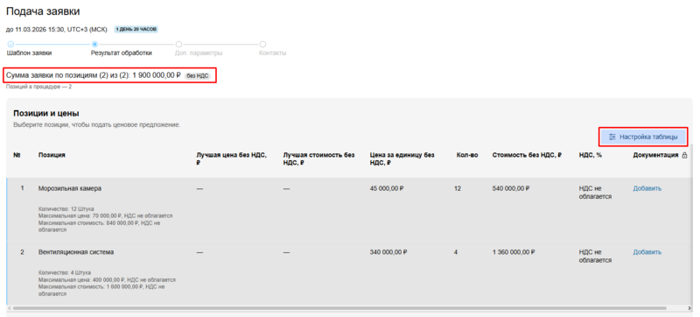Image resolution: width=700 pixels, height=317 pixels.
Task: Click quantity 12 in the first row
Action: 458,188
